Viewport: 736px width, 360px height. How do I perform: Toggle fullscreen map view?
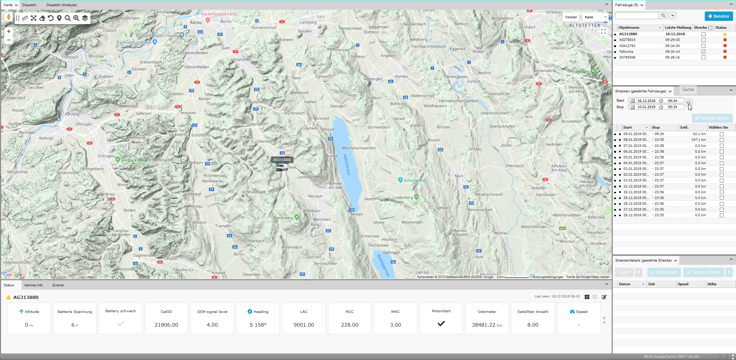click(603, 32)
